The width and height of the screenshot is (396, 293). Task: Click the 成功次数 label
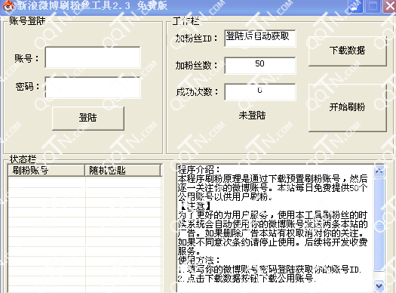[197, 92]
